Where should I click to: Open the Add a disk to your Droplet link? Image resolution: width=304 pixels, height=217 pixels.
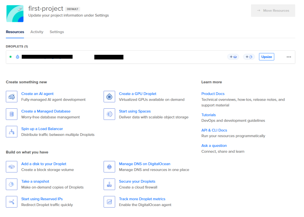44,164
